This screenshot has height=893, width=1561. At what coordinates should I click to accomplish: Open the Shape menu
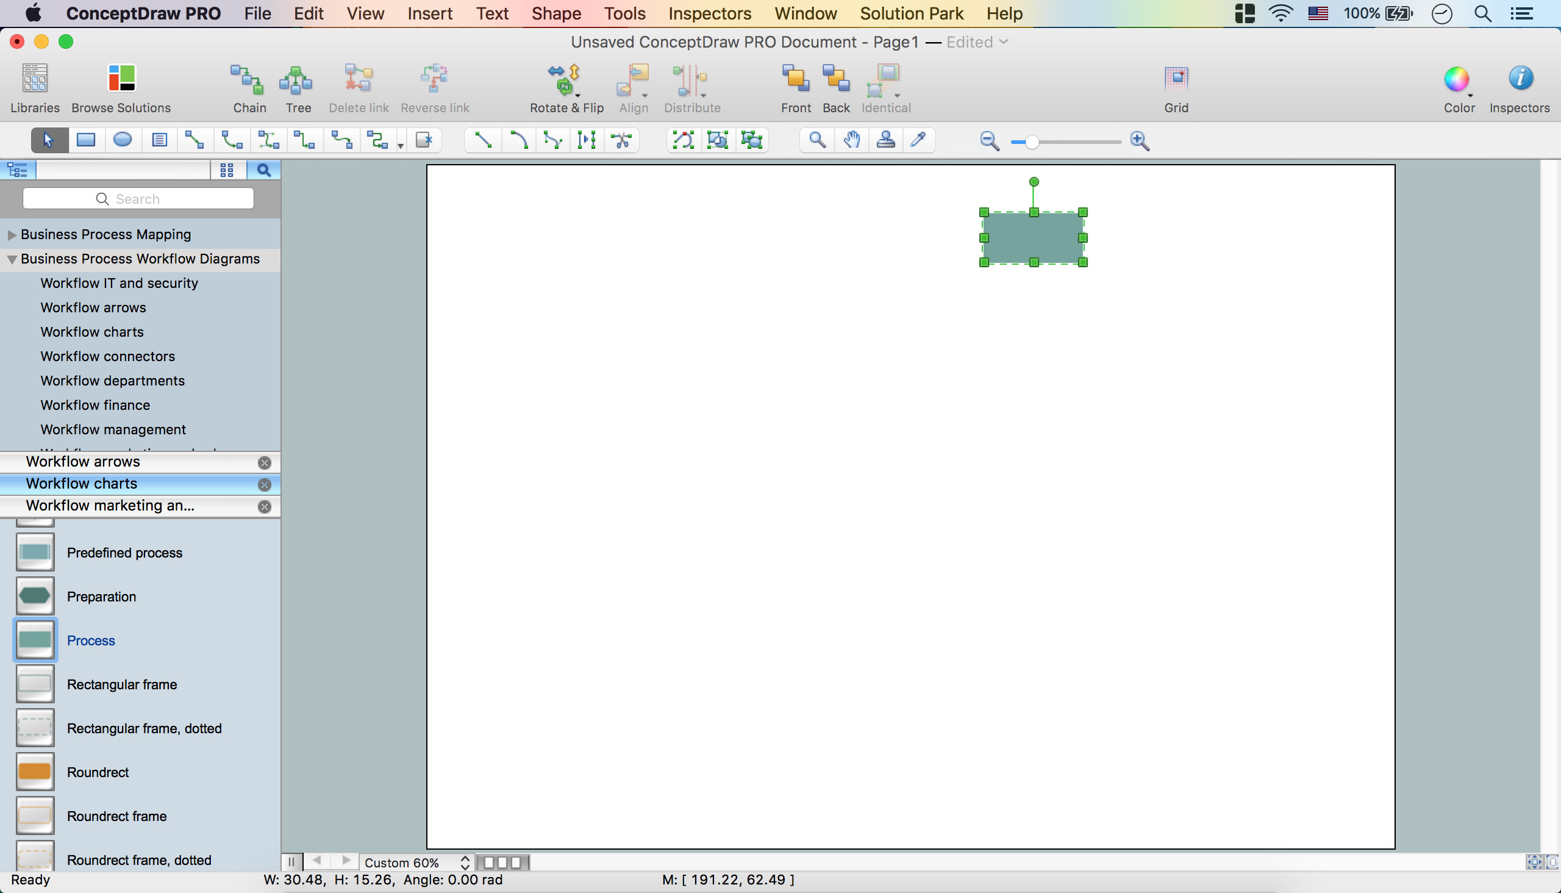click(x=555, y=13)
